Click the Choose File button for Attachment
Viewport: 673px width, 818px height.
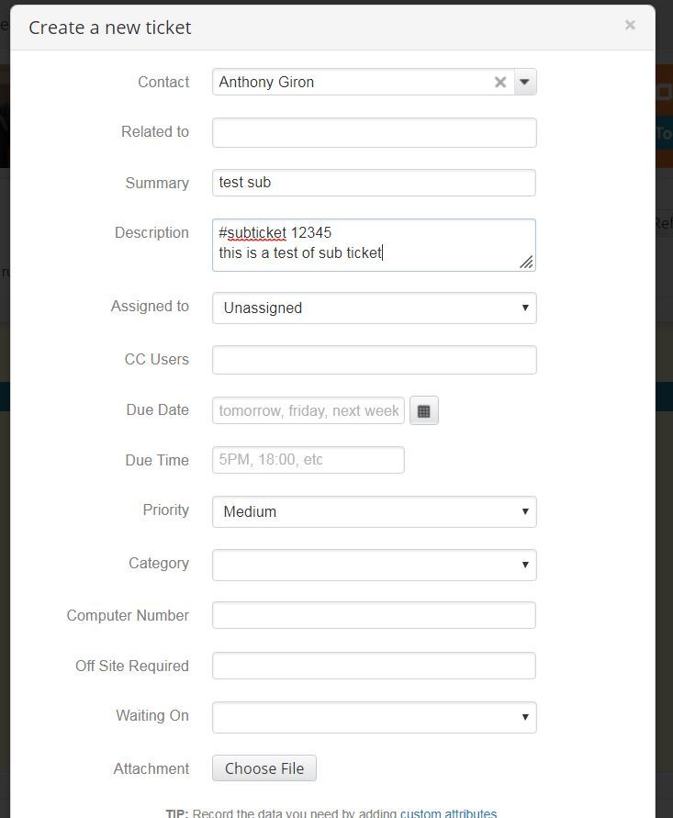click(x=264, y=768)
